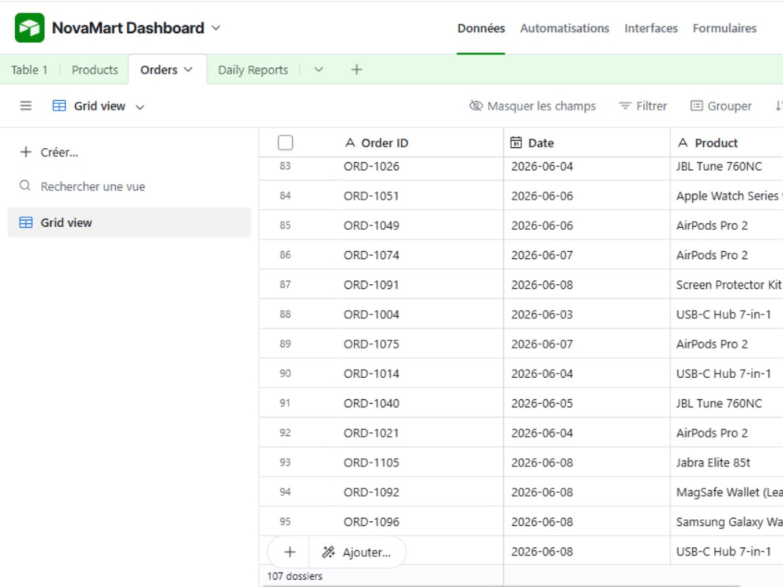The width and height of the screenshot is (783, 587).
Task: Click the JBL Tune 760NC cell in row 83
Action: (x=727, y=167)
